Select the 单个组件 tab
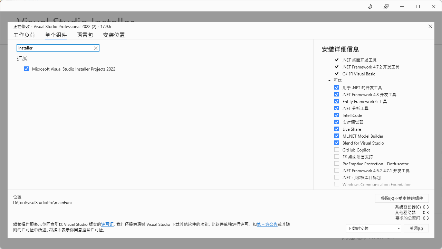 (56, 35)
